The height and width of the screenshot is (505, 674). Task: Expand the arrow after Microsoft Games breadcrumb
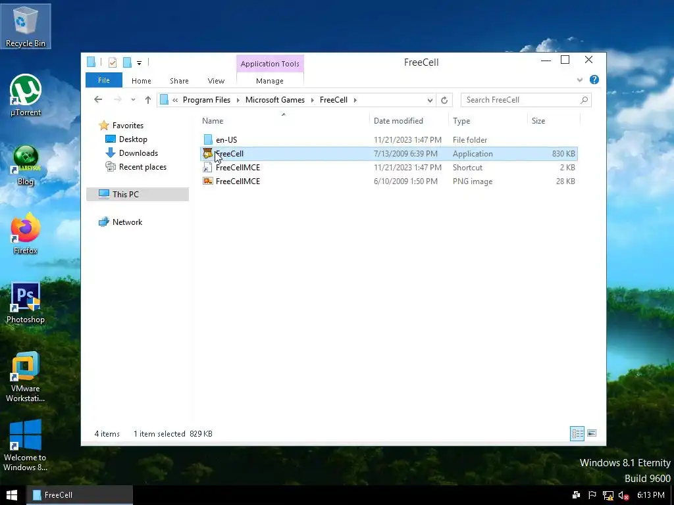(x=312, y=100)
